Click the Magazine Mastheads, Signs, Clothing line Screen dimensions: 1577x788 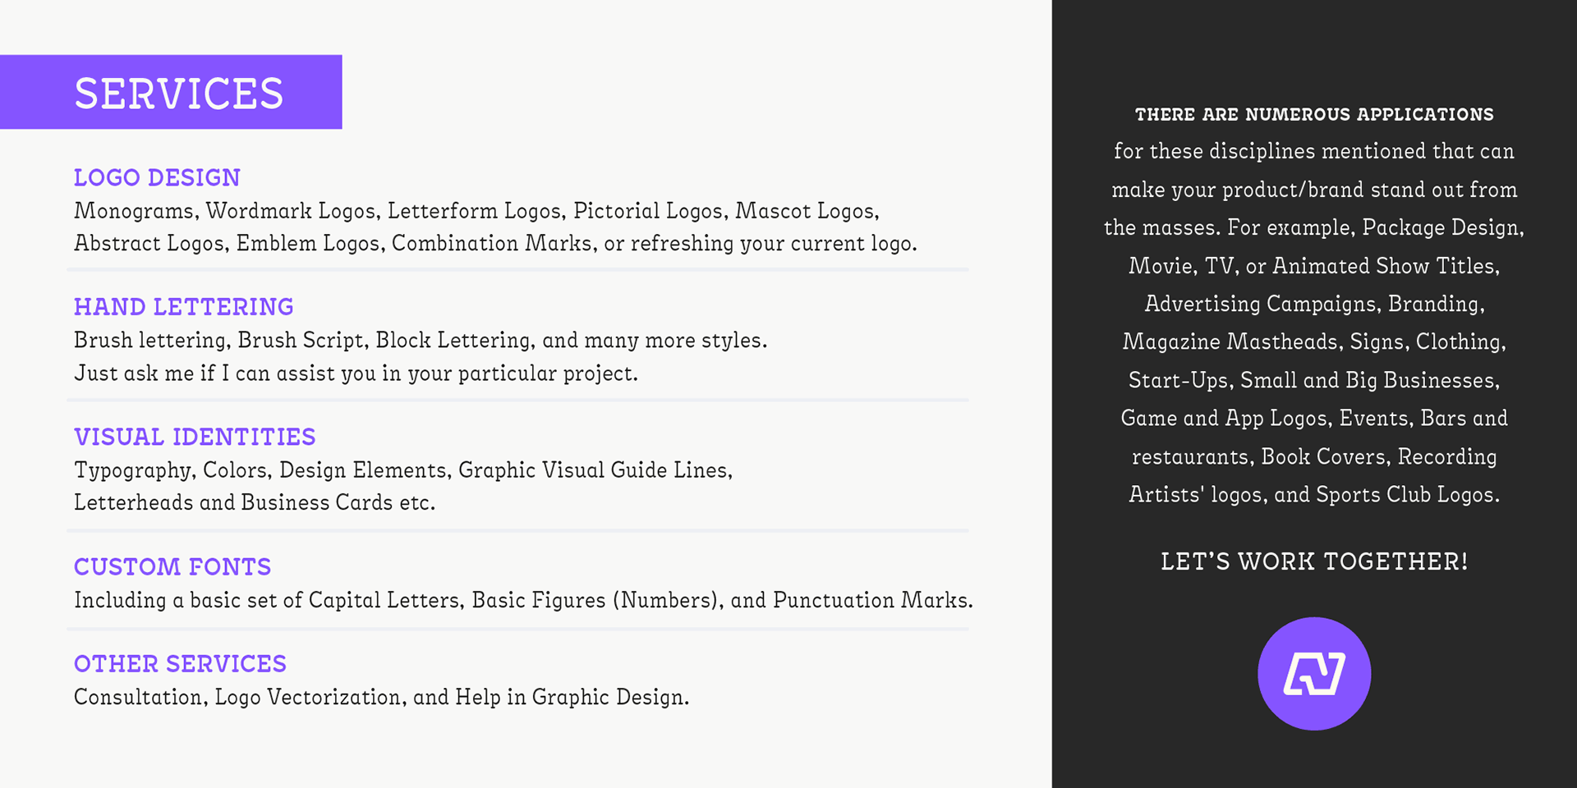[x=1314, y=341]
